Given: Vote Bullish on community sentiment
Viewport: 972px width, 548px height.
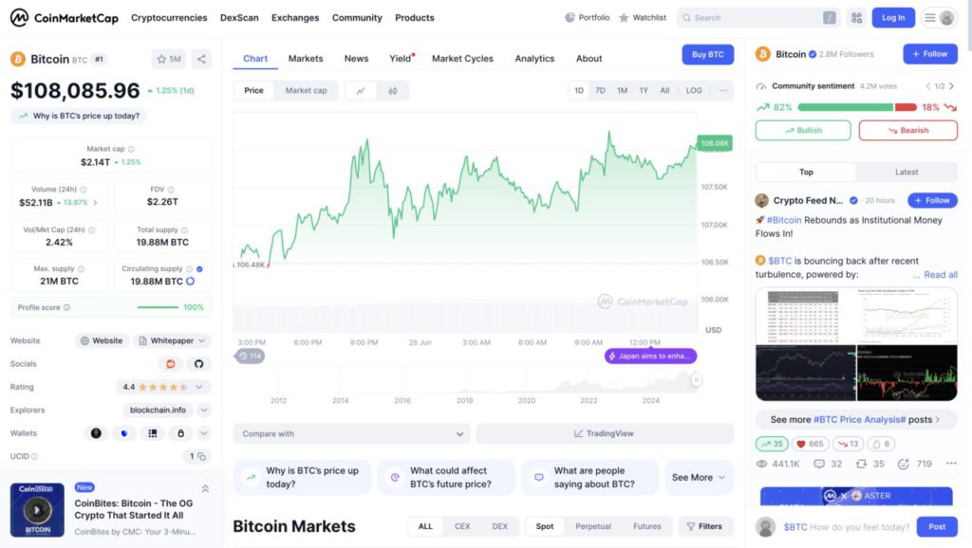Looking at the screenshot, I should [803, 131].
